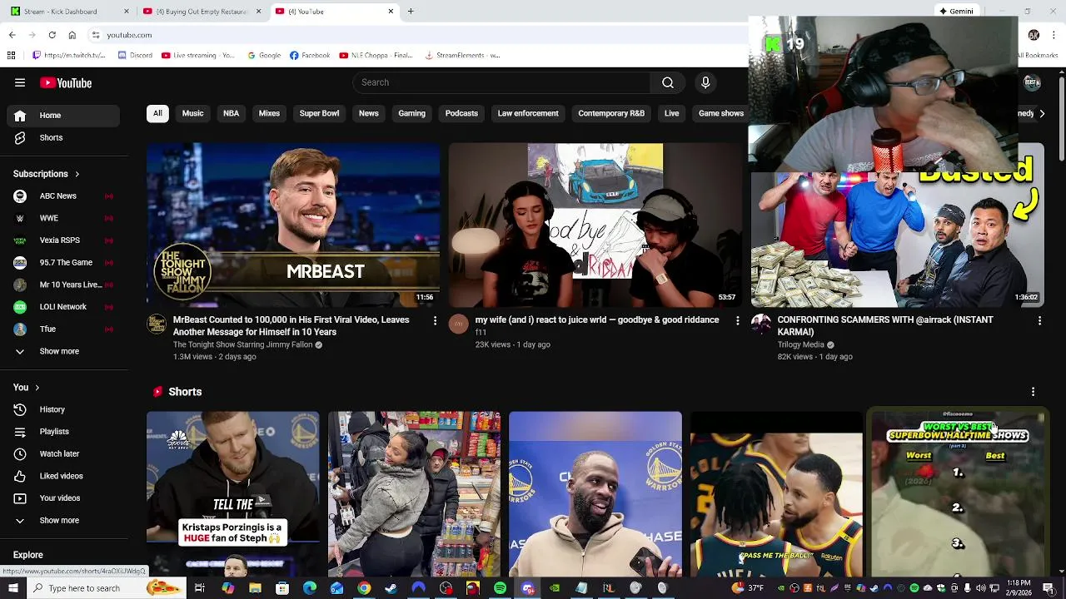Open WWE subscription

[63, 218]
